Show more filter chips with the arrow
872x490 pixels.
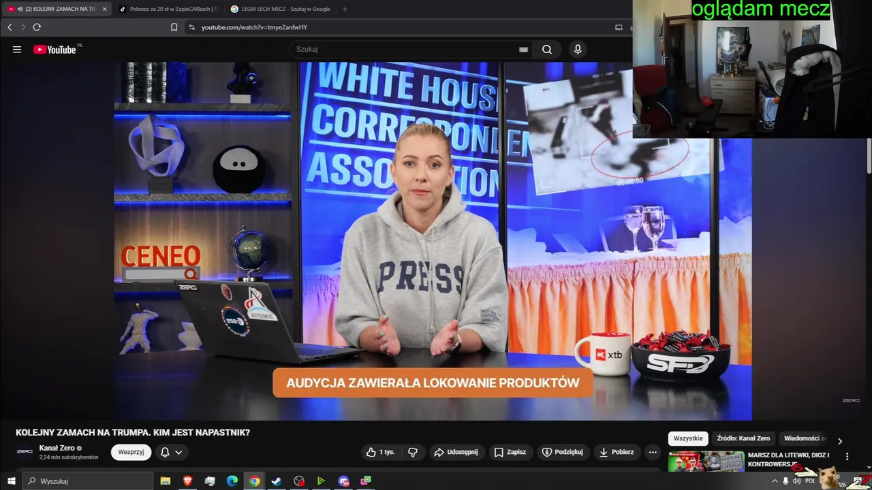(839, 441)
